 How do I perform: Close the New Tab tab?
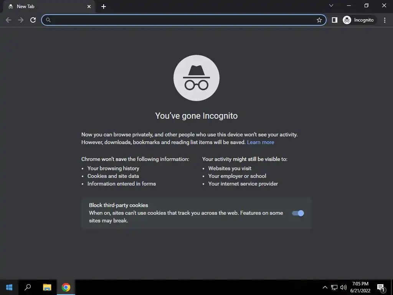[89, 7]
